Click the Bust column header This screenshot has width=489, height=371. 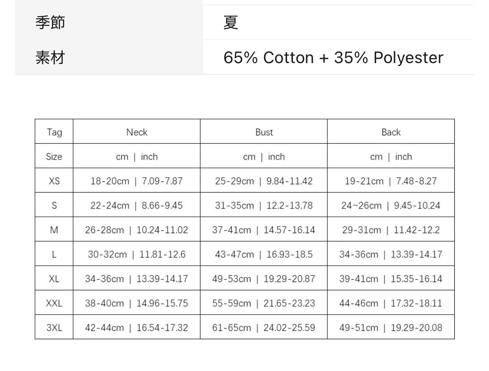[264, 132]
